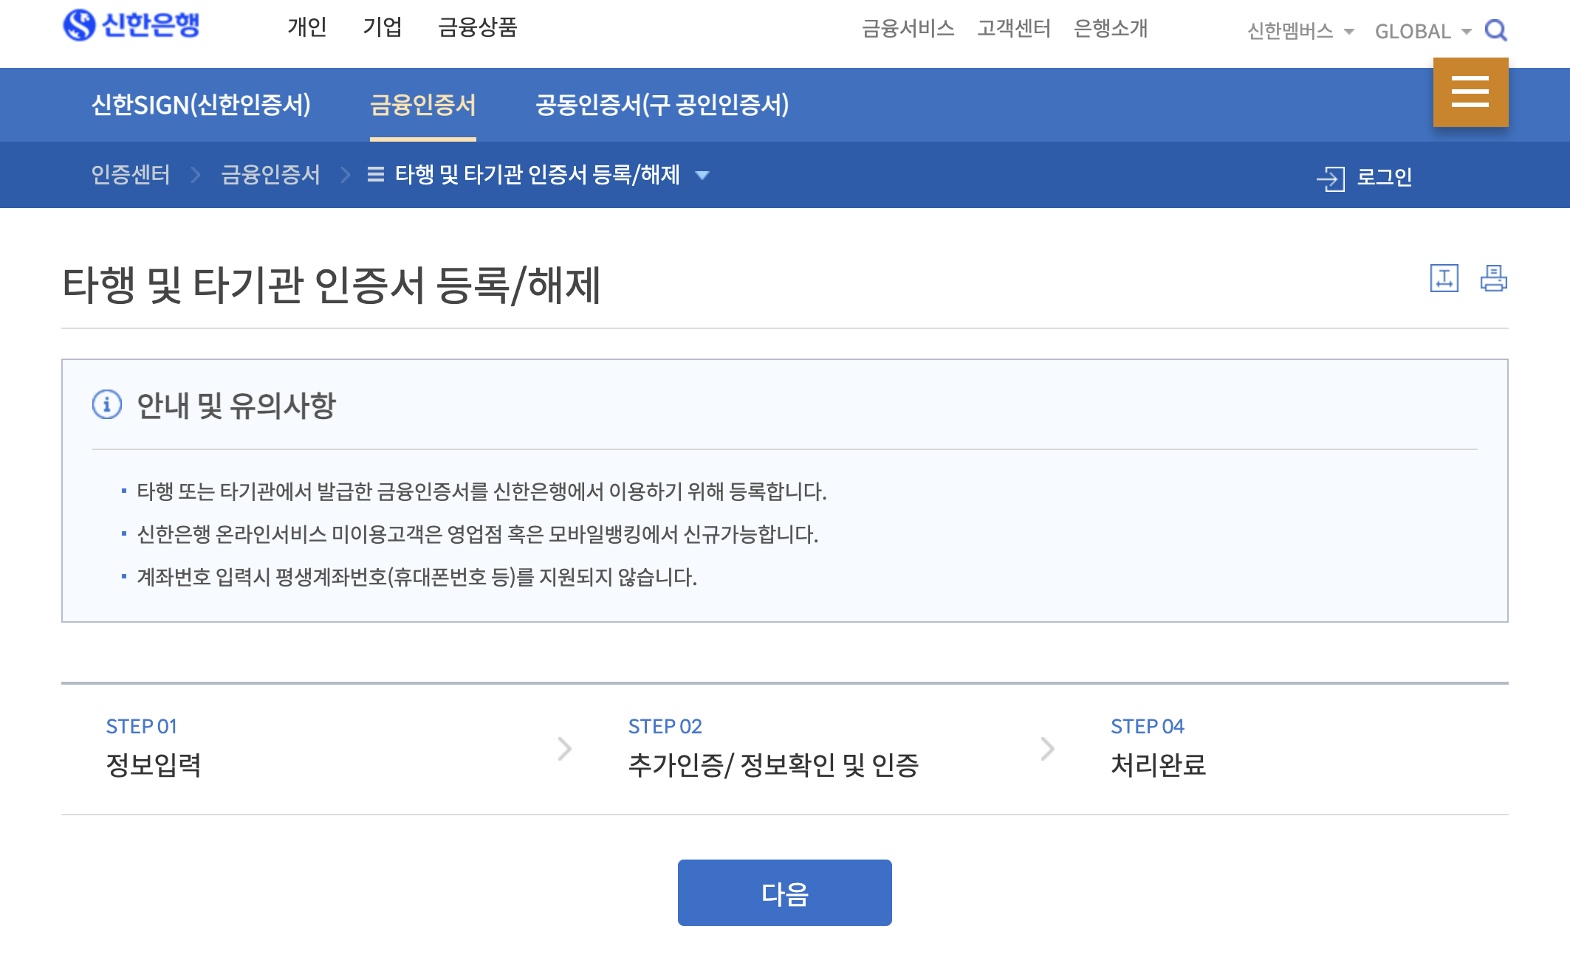
Task: Click the info icon beside 안내 및 유의사항
Action: [x=107, y=404]
